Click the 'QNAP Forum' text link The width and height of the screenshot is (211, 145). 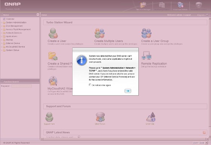coord(100,124)
